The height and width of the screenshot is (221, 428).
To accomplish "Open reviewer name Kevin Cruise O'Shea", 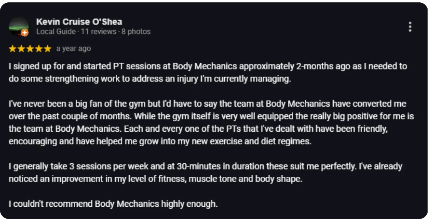I will coord(79,21).
